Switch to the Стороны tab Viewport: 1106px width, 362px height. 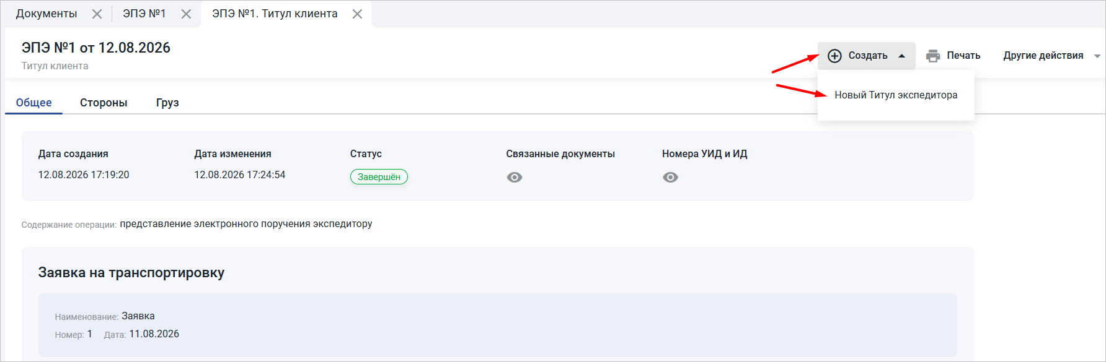coord(104,103)
